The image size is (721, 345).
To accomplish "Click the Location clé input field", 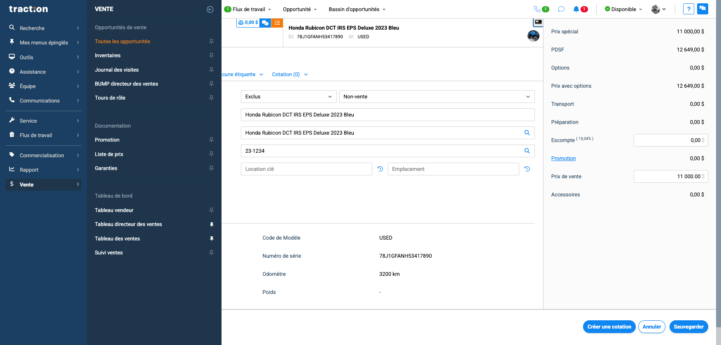I will (x=306, y=169).
